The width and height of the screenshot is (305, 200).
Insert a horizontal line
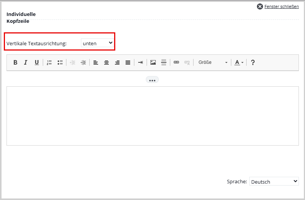164,62
